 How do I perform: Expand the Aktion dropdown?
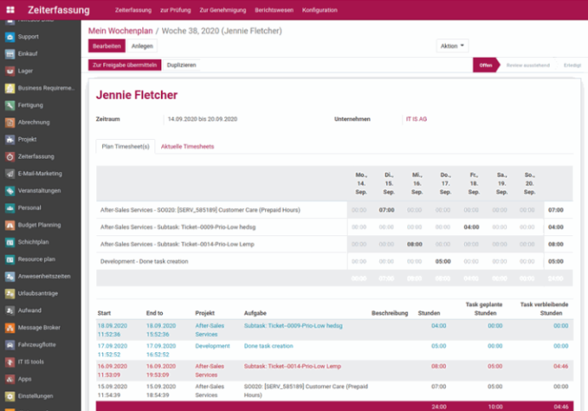click(452, 45)
